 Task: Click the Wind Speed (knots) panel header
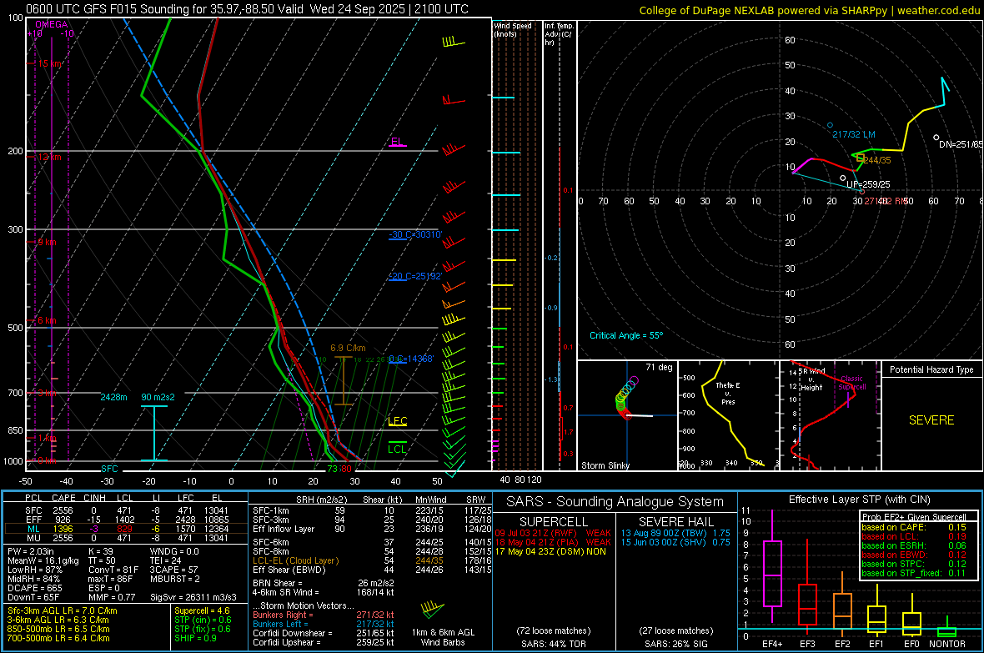pos(513,29)
